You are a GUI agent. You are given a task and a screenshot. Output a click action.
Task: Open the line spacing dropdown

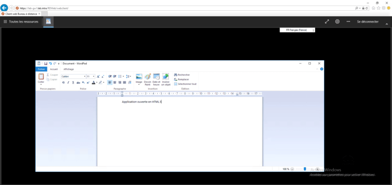(129, 76)
